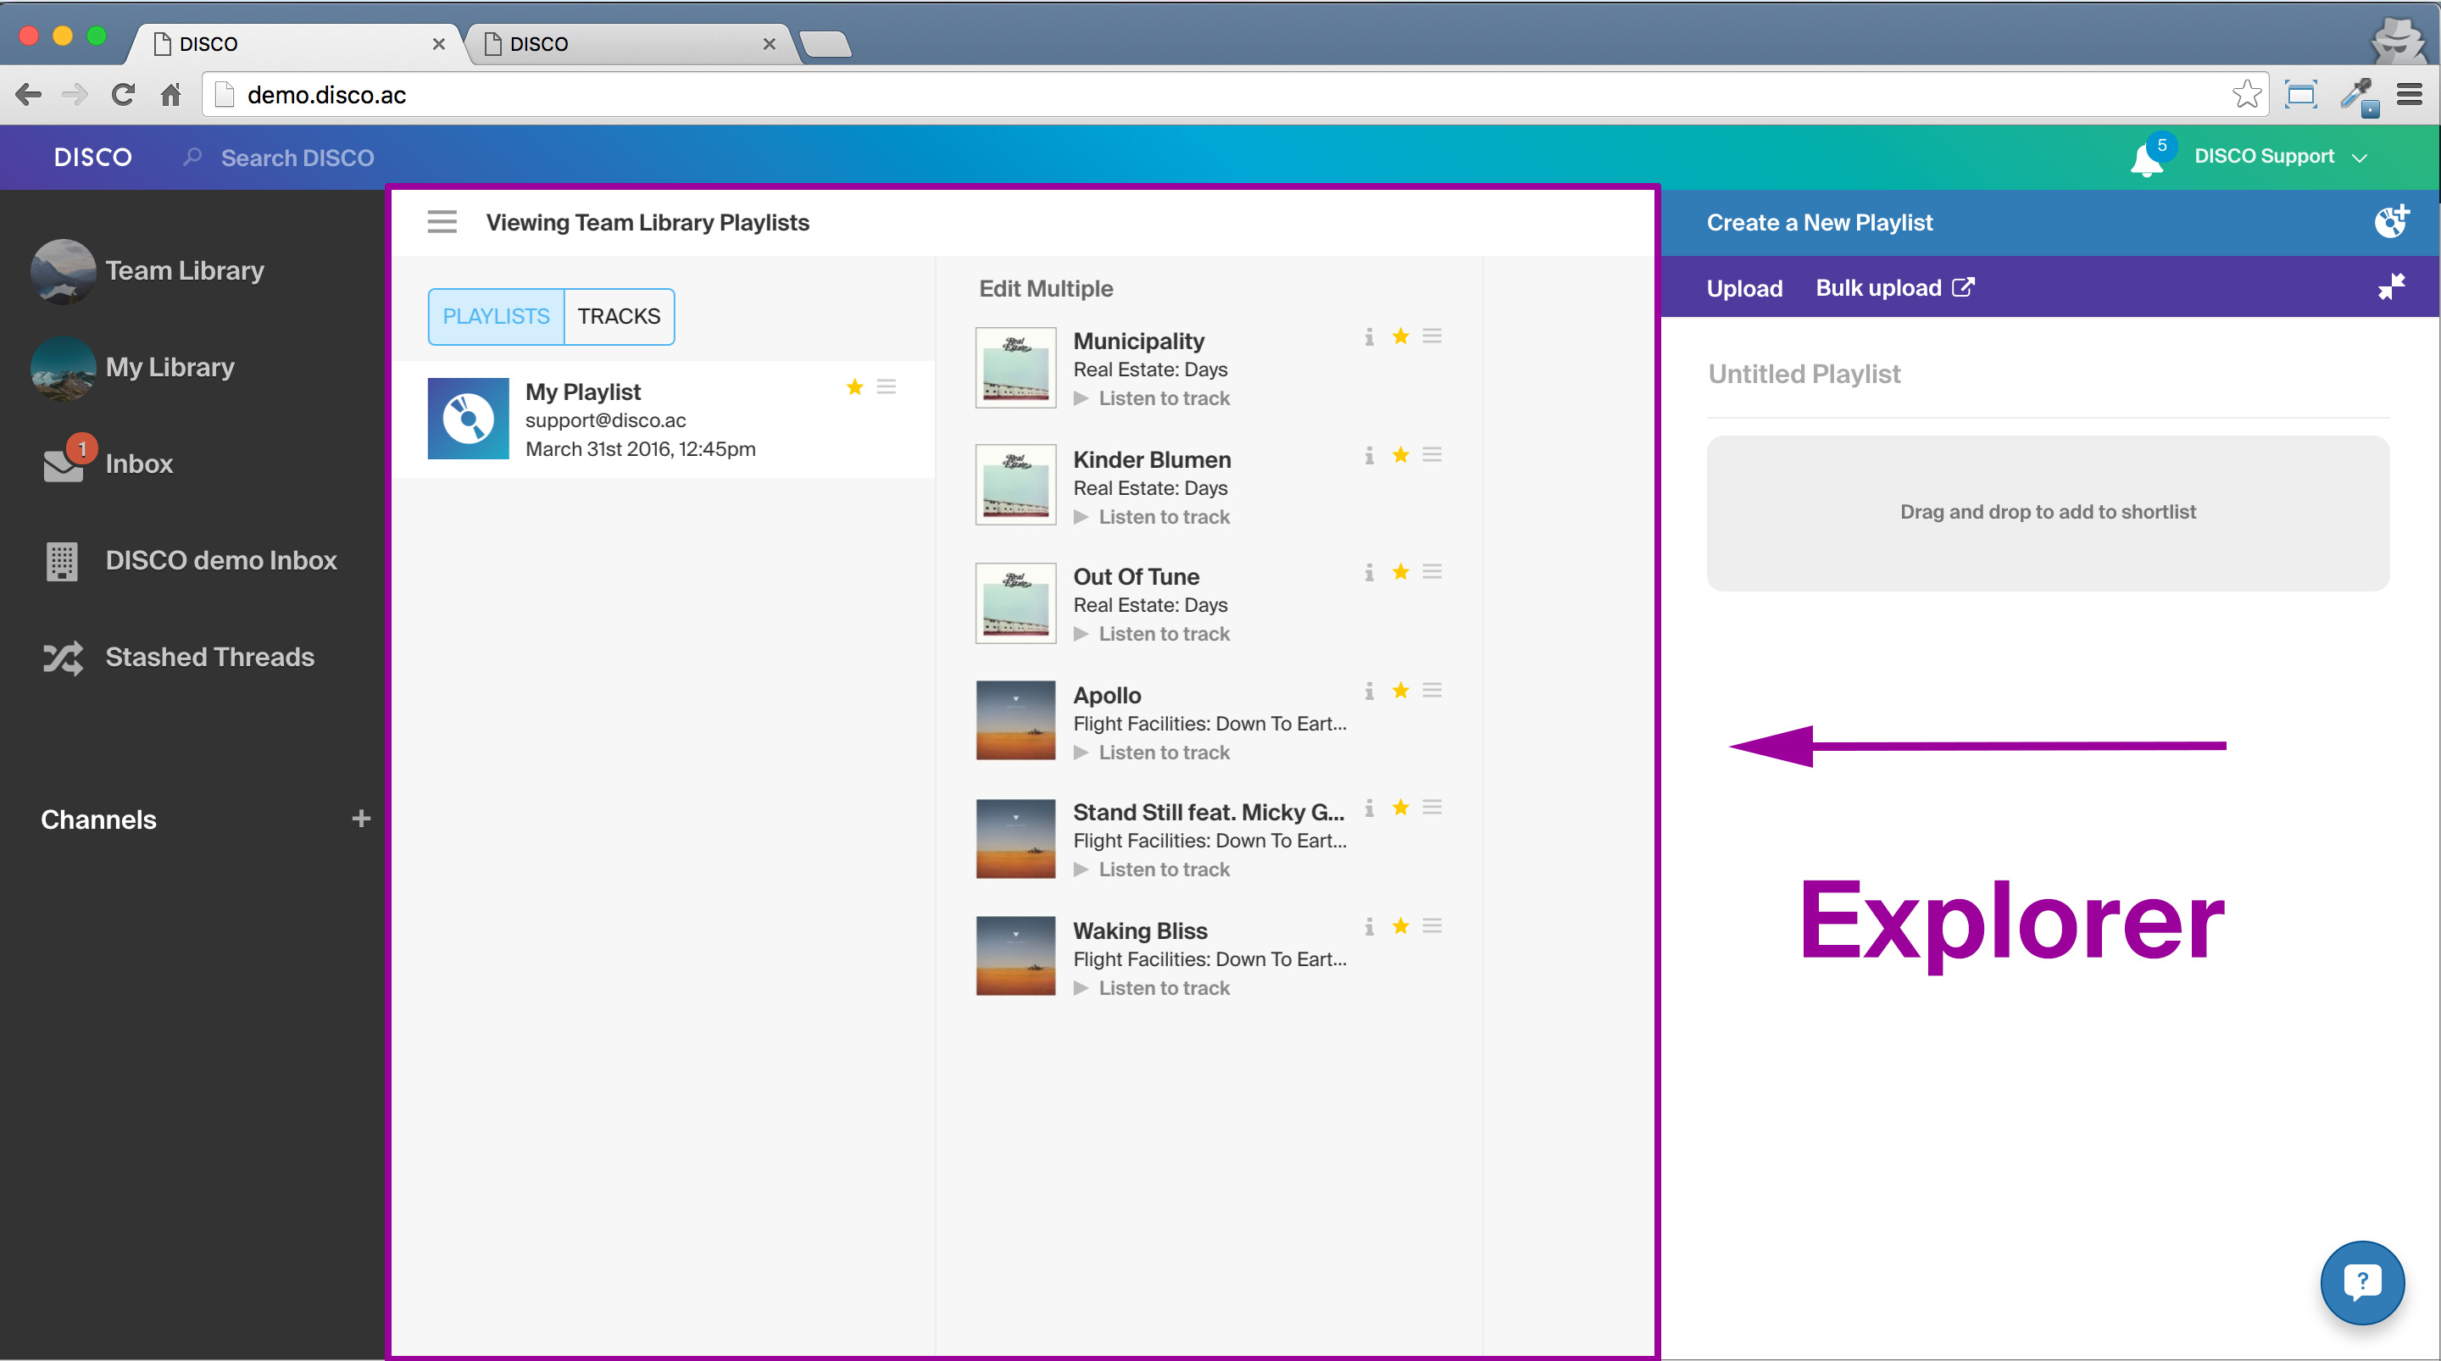Switch to the TRACKS tab
The height and width of the screenshot is (1361, 2441).
point(619,317)
